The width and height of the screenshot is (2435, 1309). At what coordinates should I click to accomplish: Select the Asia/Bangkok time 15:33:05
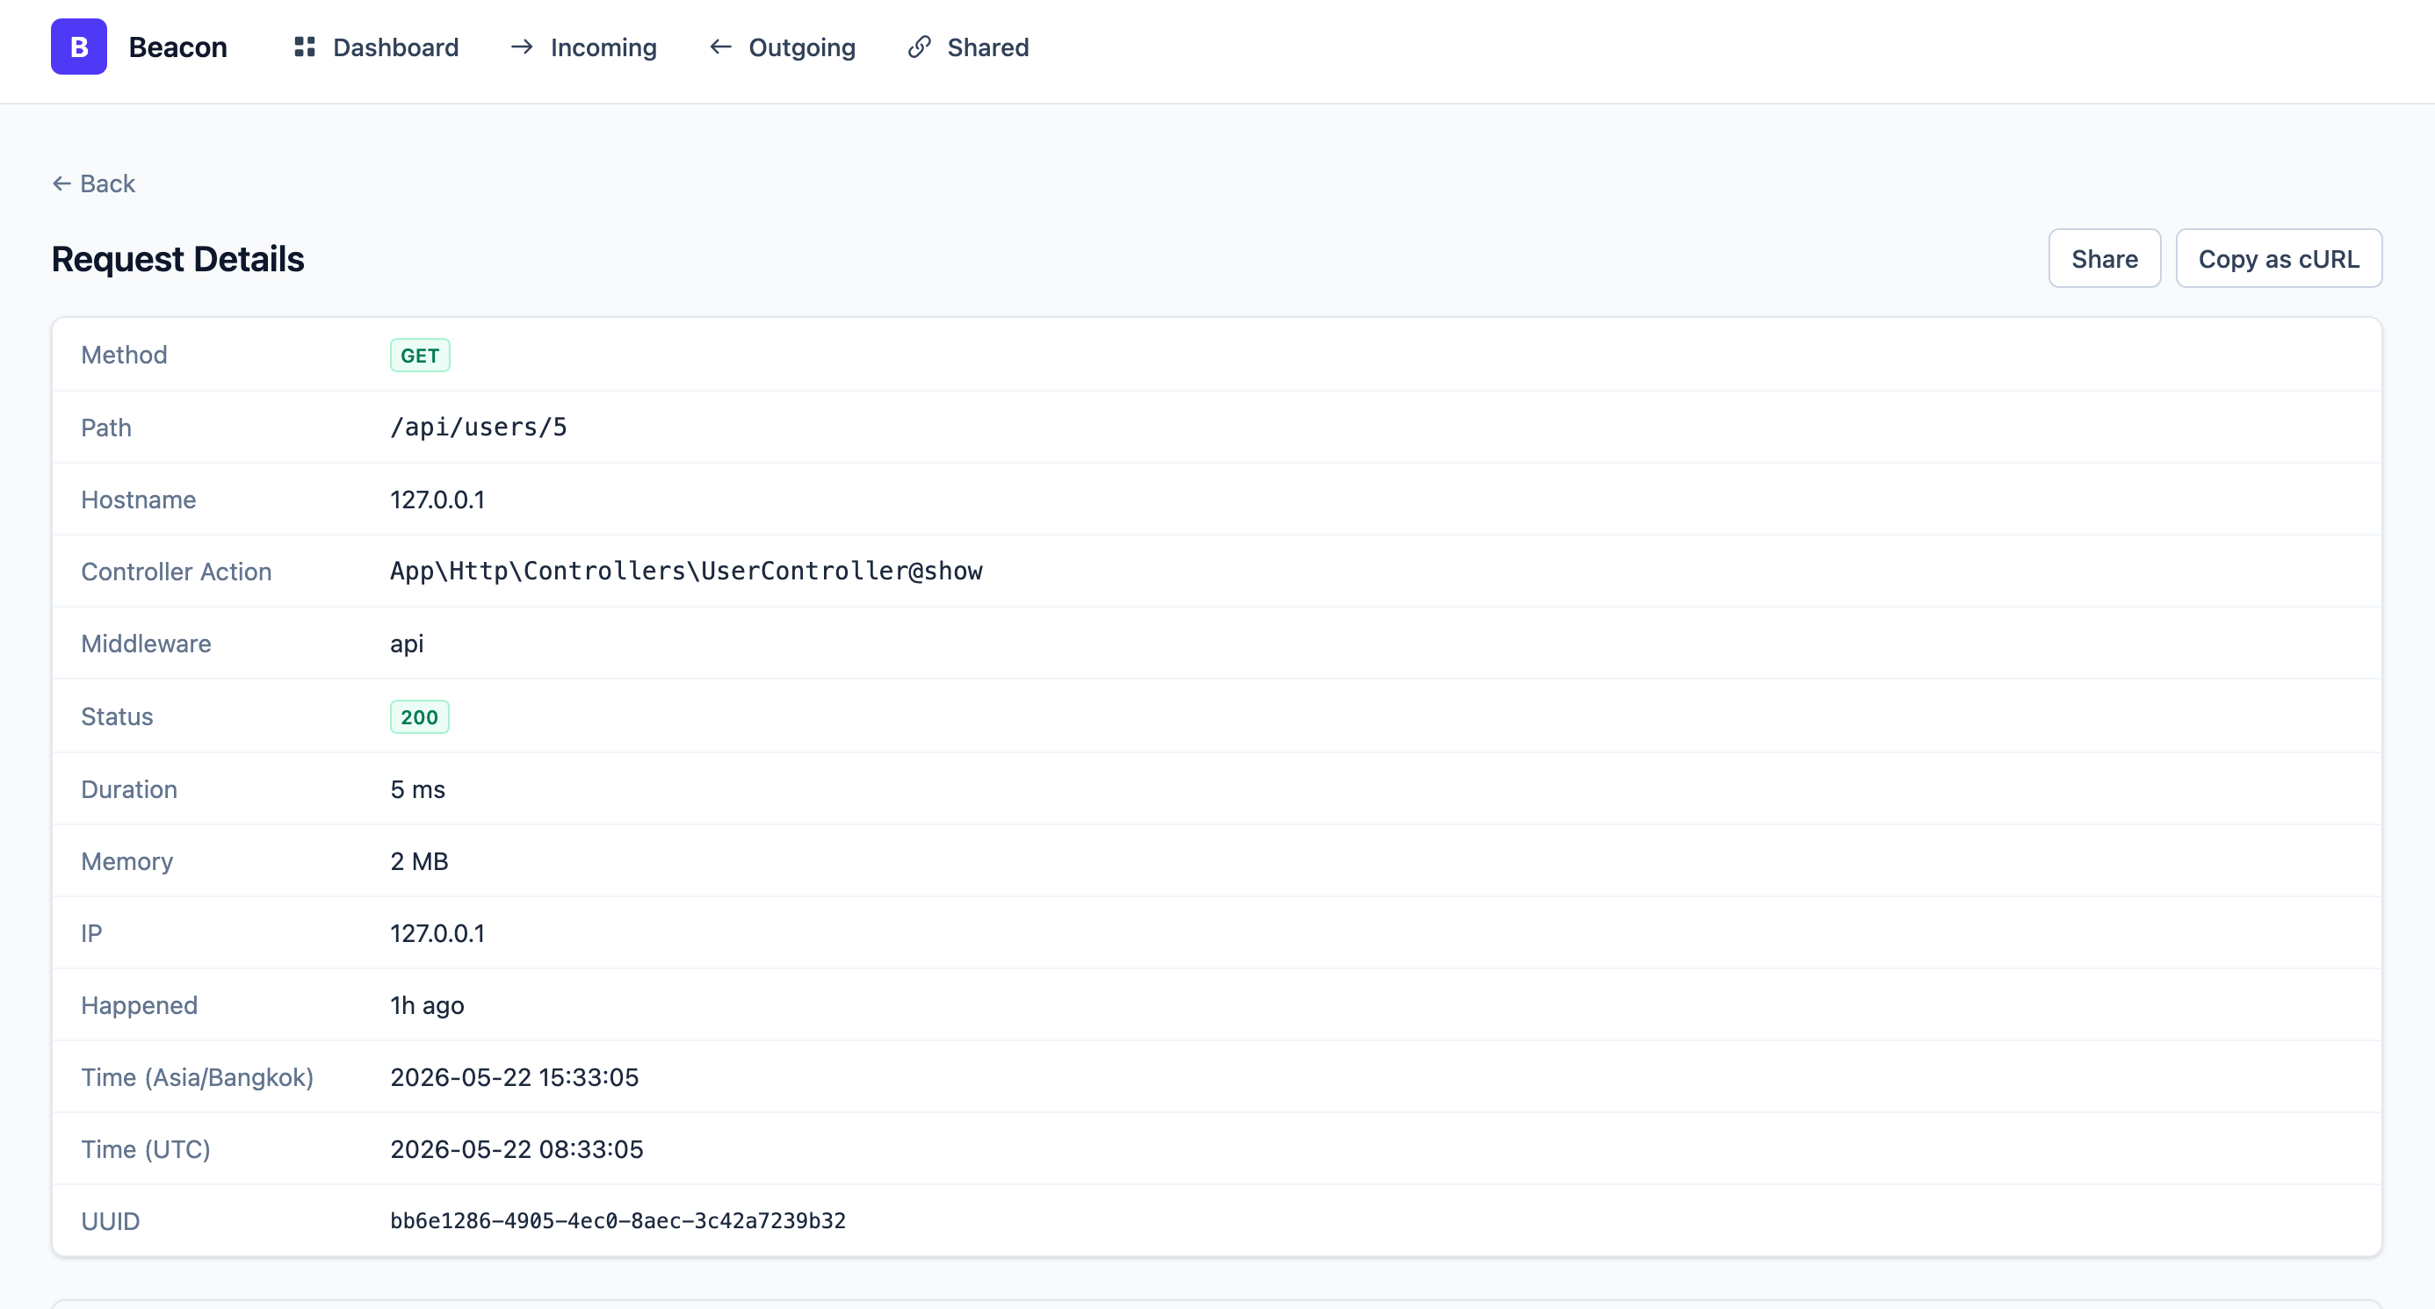(x=514, y=1077)
